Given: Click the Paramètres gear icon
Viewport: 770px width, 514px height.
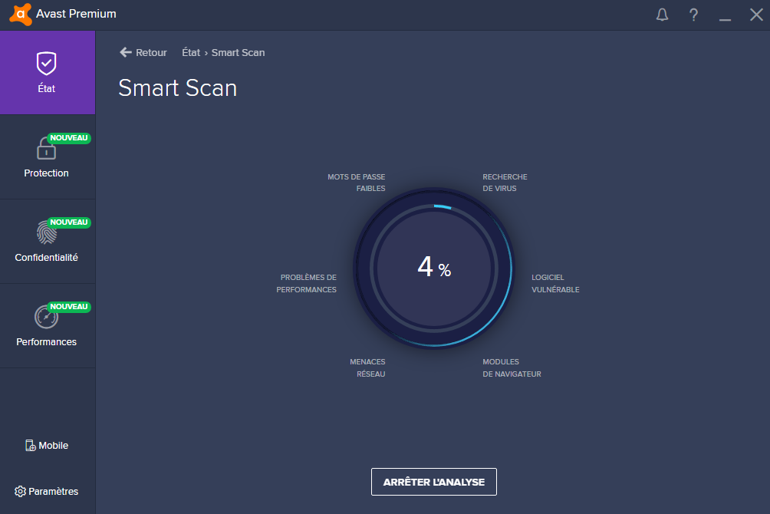Looking at the screenshot, I should (x=20, y=492).
